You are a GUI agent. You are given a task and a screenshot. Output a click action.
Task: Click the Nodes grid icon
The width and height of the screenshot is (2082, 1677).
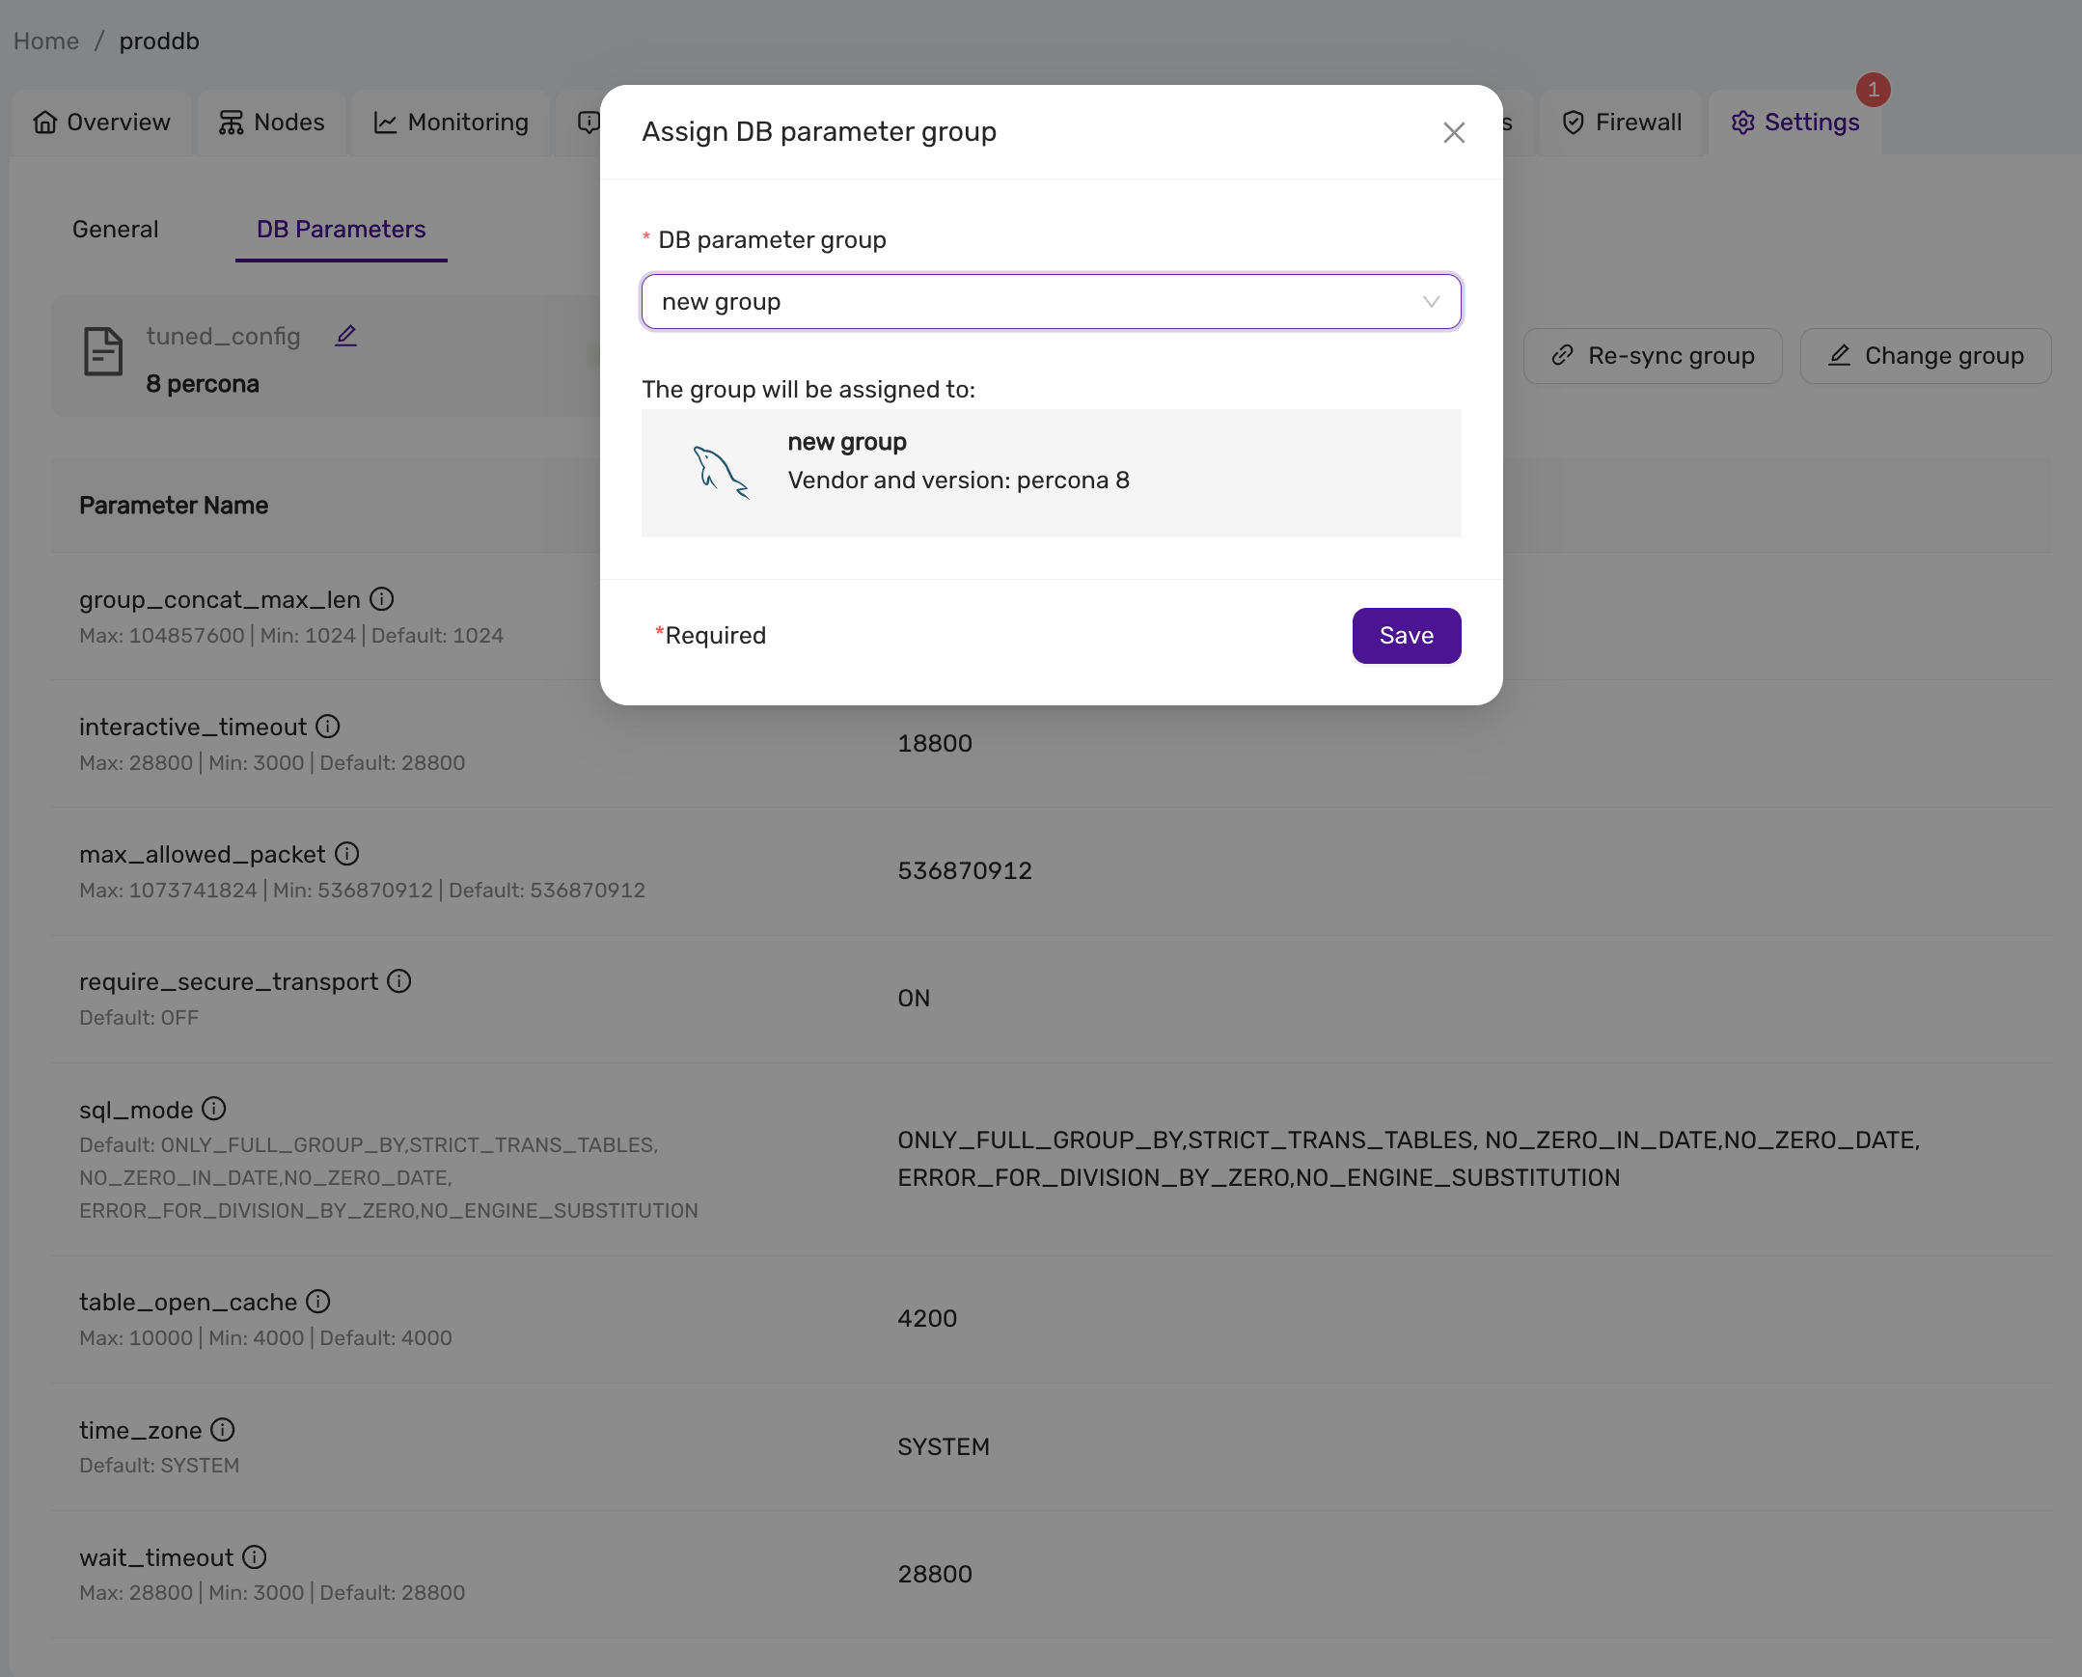point(230,122)
